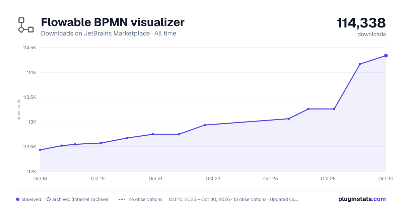The width and height of the screenshot is (402, 211).
Task: Click the Flowable BPMN visualizer title
Action: [113, 22]
